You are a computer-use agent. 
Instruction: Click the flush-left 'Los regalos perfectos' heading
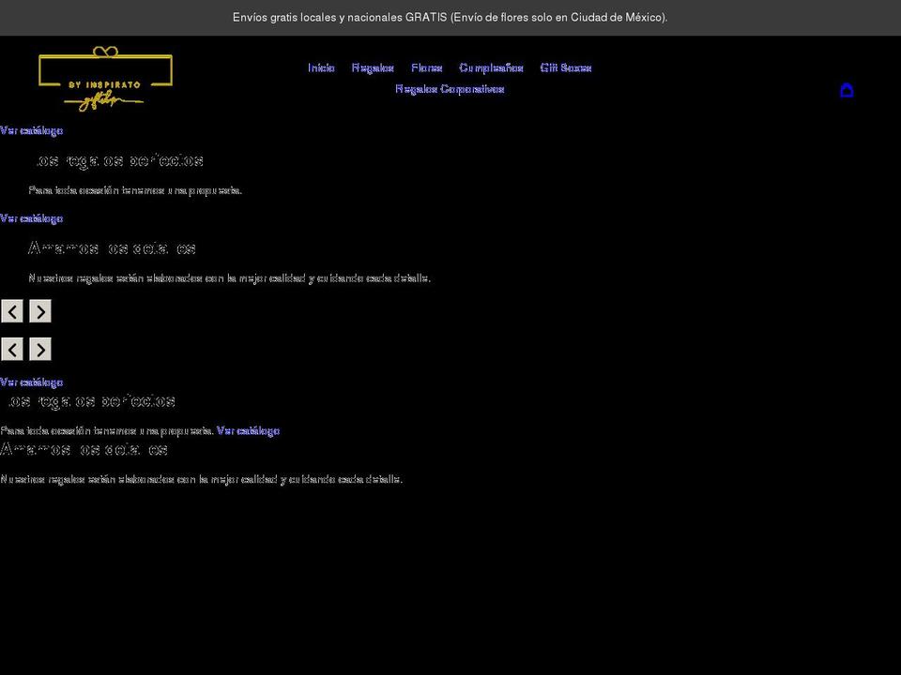(x=88, y=401)
